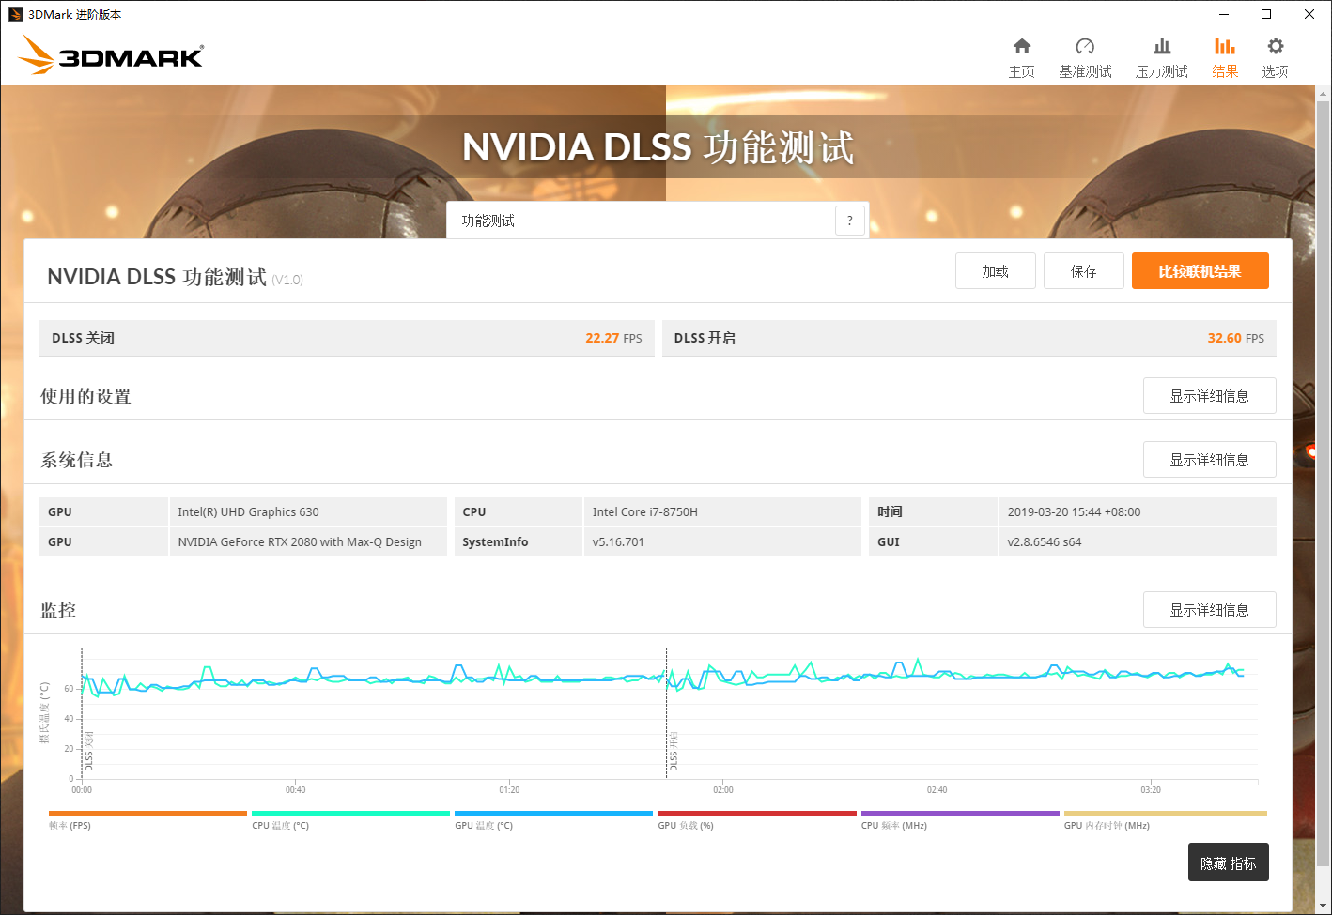Click the 保存 save button
The height and width of the screenshot is (915, 1332).
tap(1084, 271)
